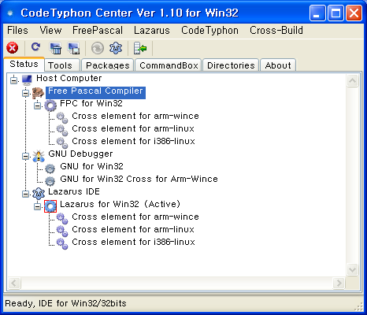The height and width of the screenshot is (315, 367).
Task: Click the Free Pascal Compiler cheetah icon
Action: coord(38,93)
